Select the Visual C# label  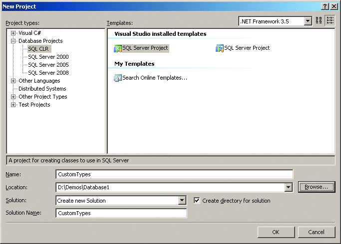click(29, 33)
